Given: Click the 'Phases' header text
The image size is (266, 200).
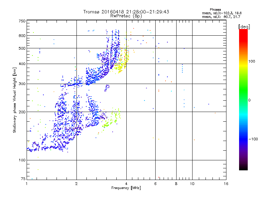Looking at the screenshot, I should (215, 10).
